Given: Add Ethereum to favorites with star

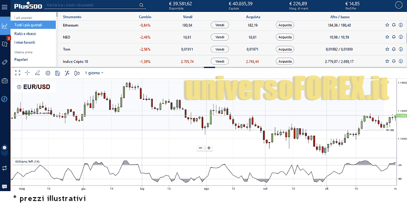Looking at the screenshot, I should pyautogui.click(x=387, y=25).
